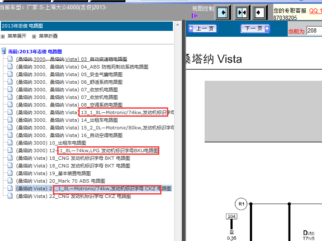Open 13_1_8L—Motronic/74kw entry
Image resolution: width=322 pixels, height=241 pixels.
pyautogui.click(x=95, y=112)
